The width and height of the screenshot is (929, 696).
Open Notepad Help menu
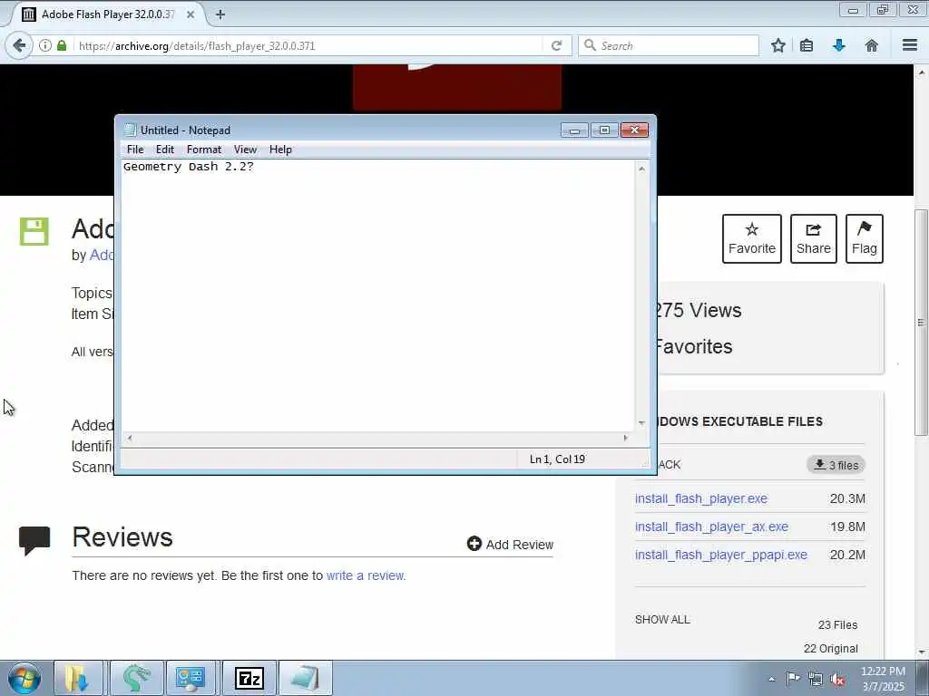click(280, 150)
